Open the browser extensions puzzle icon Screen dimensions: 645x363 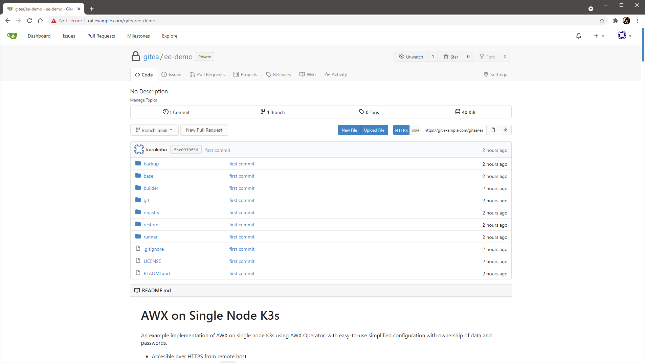click(x=615, y=21)
